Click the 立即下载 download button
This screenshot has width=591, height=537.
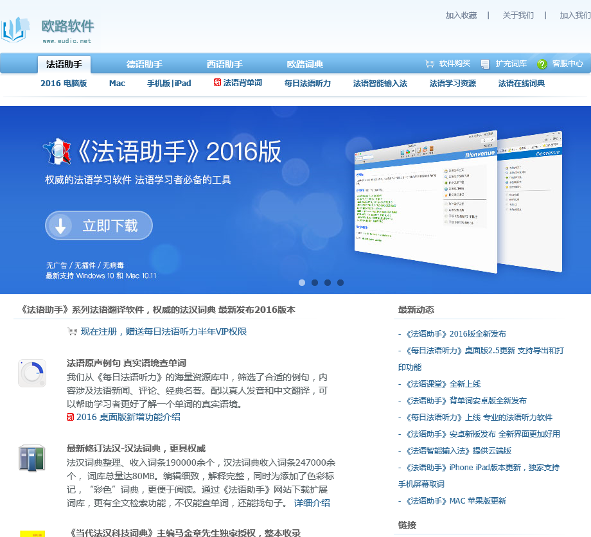(99, 225)
